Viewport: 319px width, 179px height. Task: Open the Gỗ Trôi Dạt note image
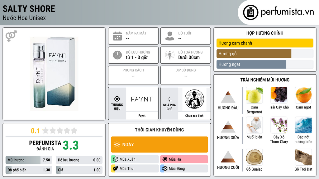click(303, 157)
